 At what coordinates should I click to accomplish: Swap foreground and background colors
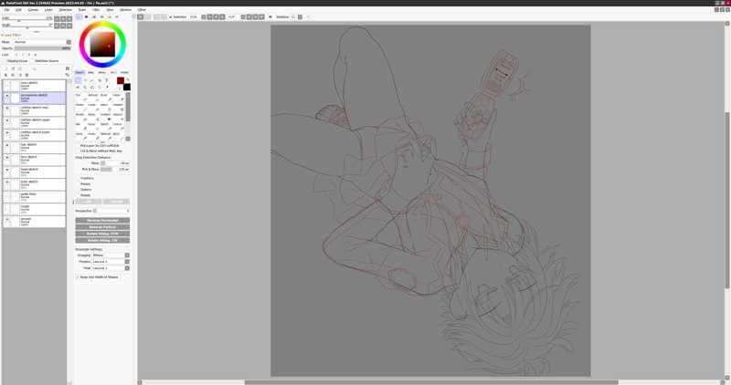click(127, 79)
